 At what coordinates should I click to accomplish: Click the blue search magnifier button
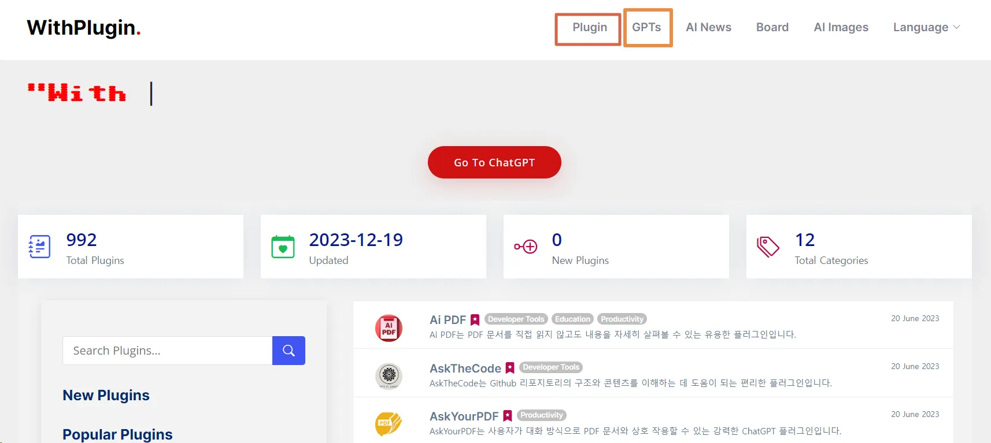(x=289, y=351)
